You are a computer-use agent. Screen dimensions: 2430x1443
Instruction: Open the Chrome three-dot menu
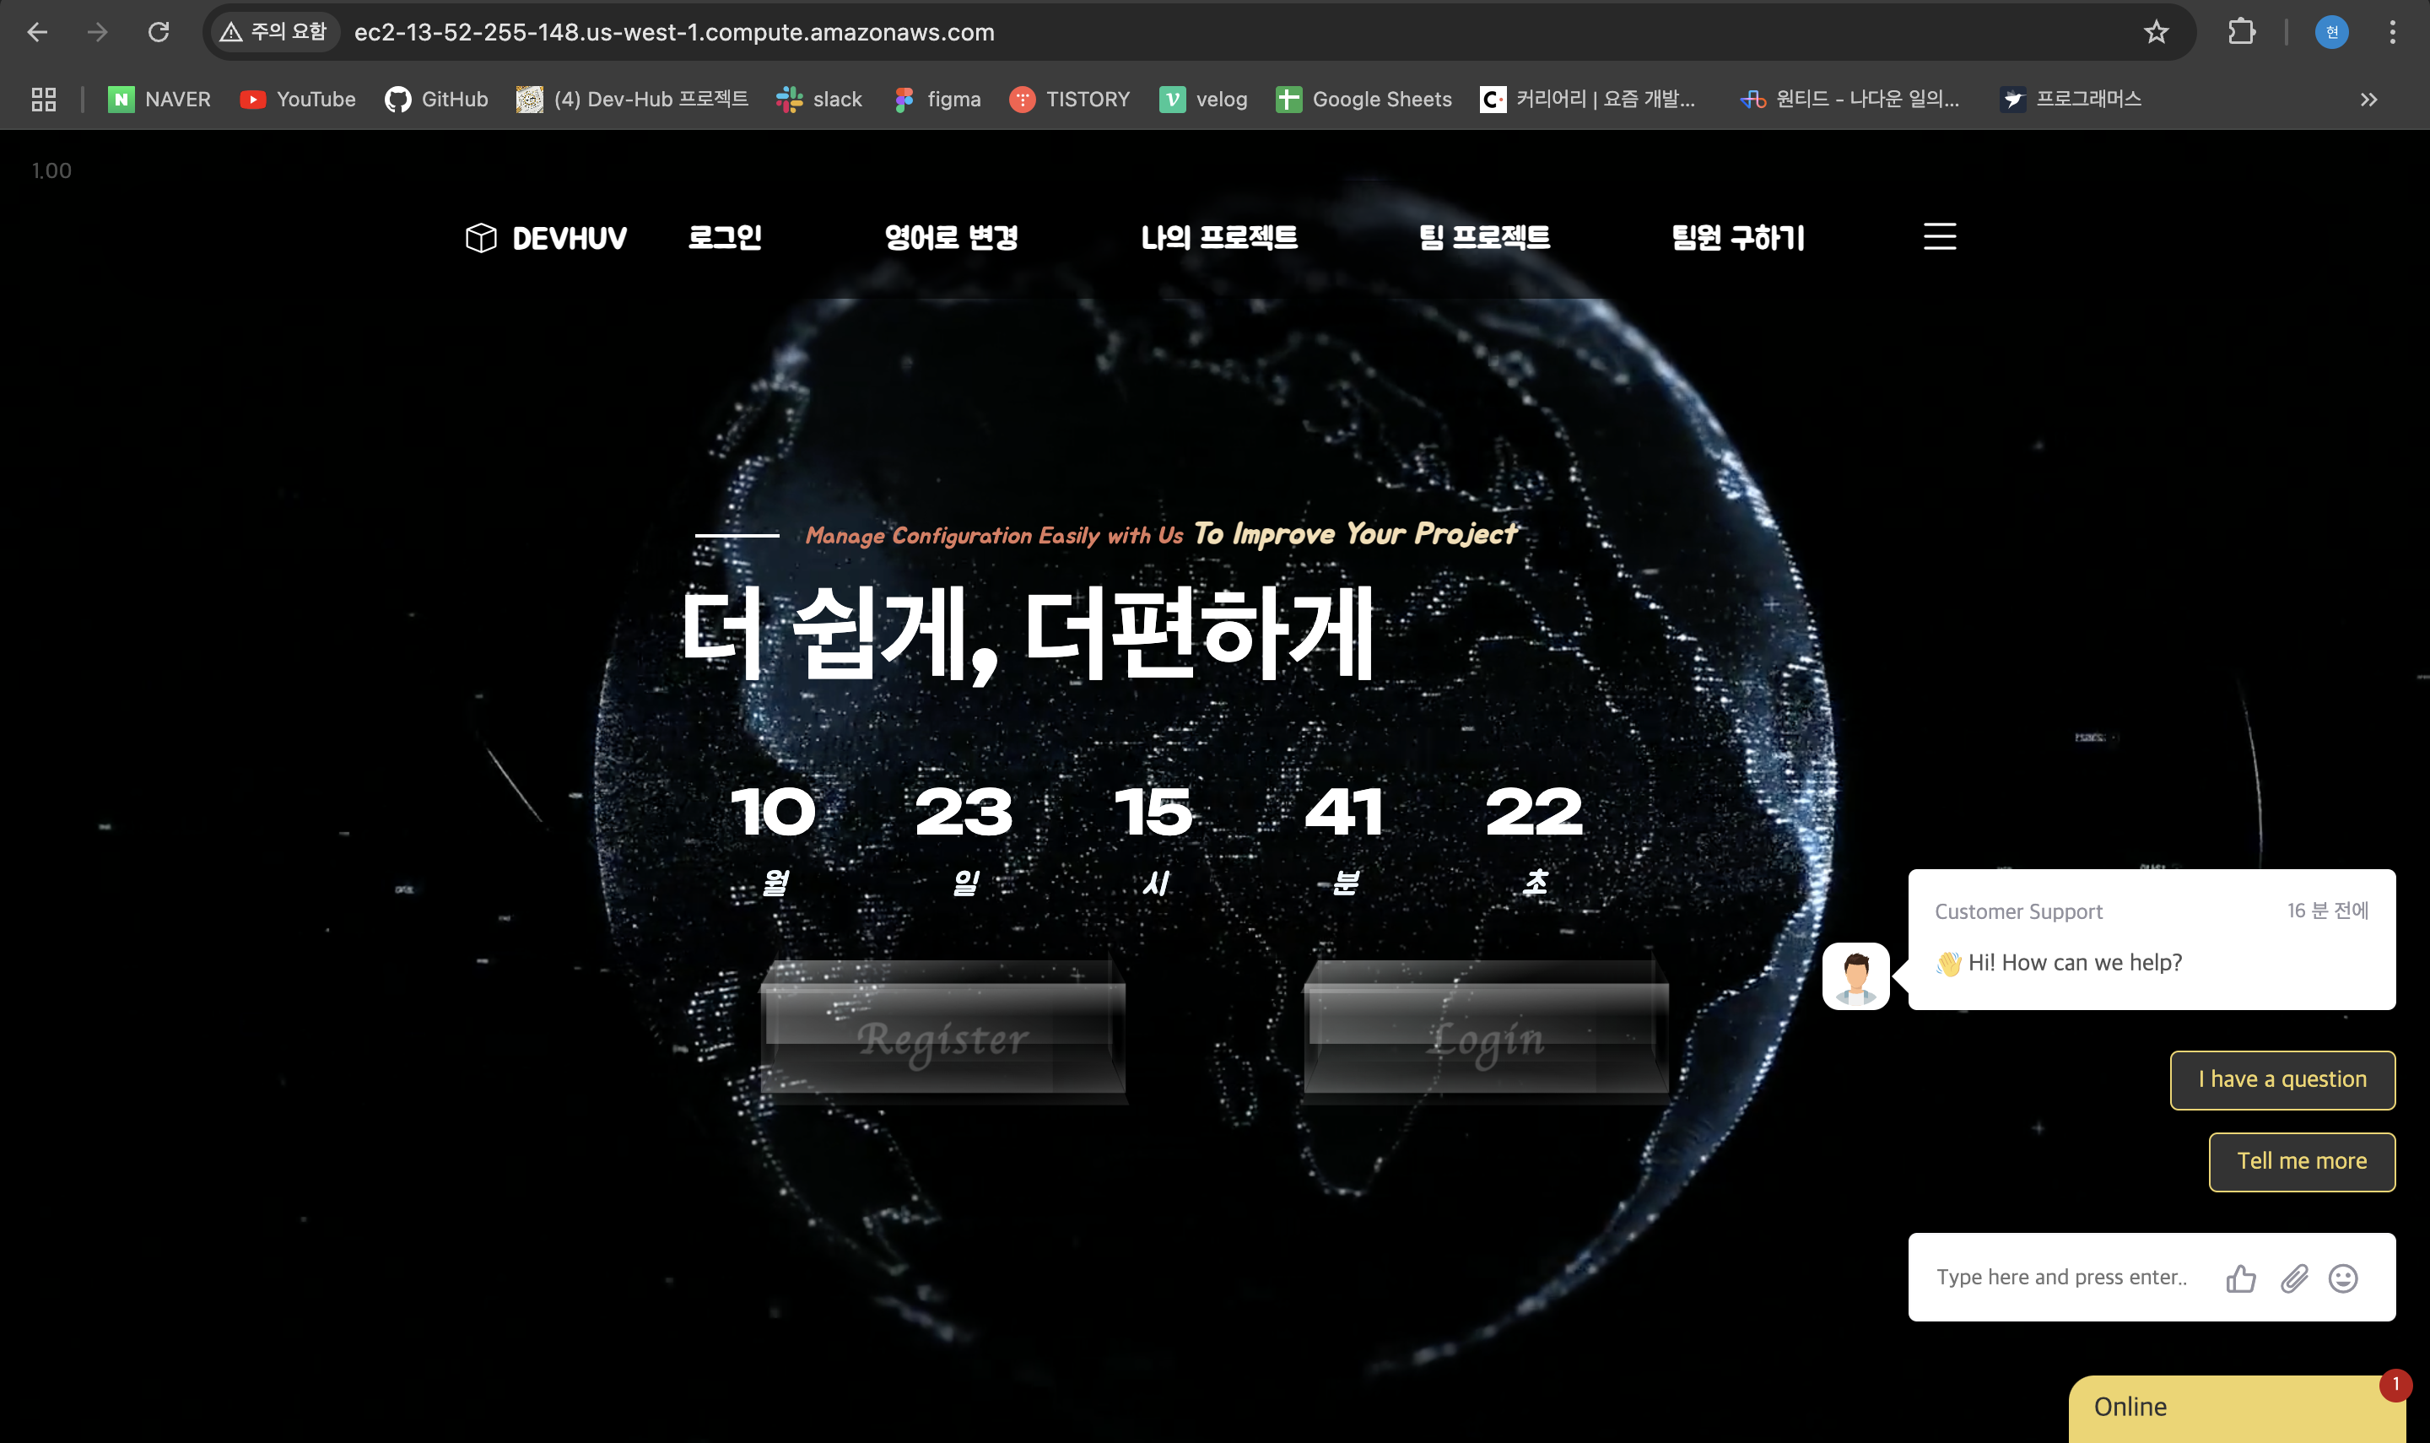pyautogui.click(x=2392, y=32)
